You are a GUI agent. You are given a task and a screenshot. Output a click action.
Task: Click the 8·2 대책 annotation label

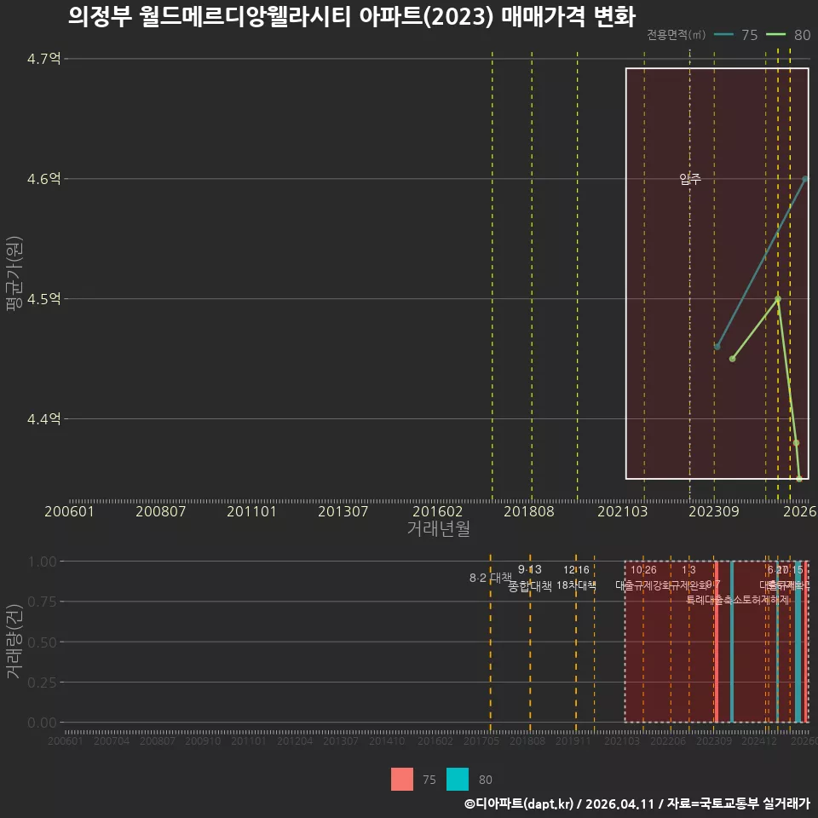[491, 578]
